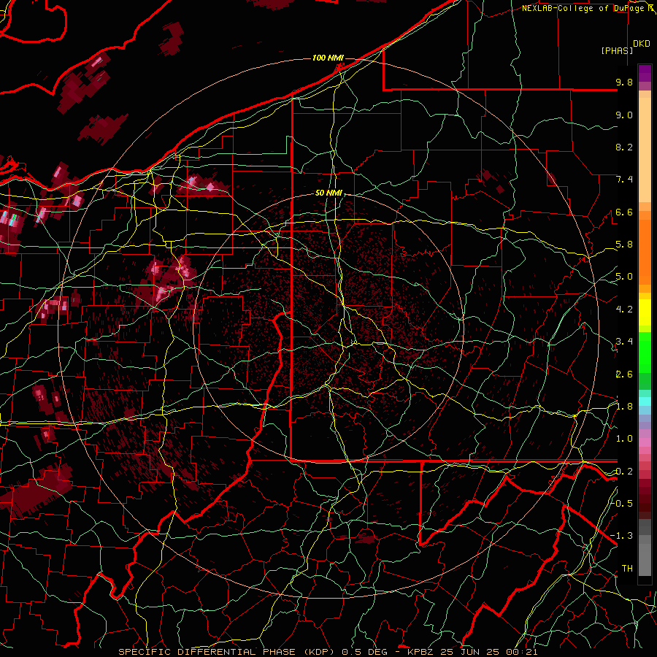Click the "[PHAS]" label near the color scale
Screen dimensions: 657x657
617,50
